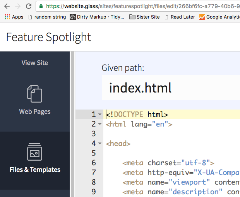
Task: Click the Read Later bookmark page icon
Action: (x=166, y=17)
